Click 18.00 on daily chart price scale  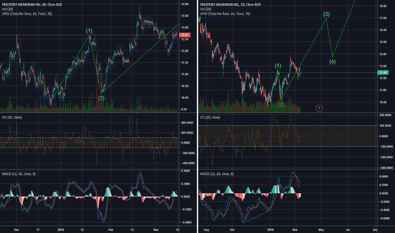[x=383, y=6]
